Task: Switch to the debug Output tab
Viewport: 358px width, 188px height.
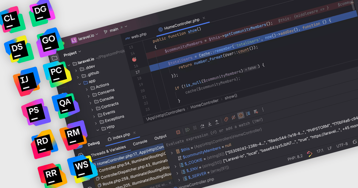Action: click(160, 137)
